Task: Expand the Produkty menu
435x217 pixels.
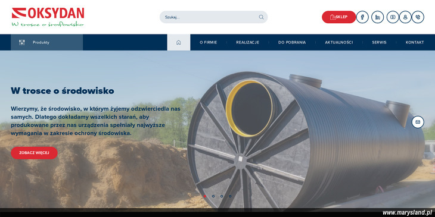Action: 46,42
